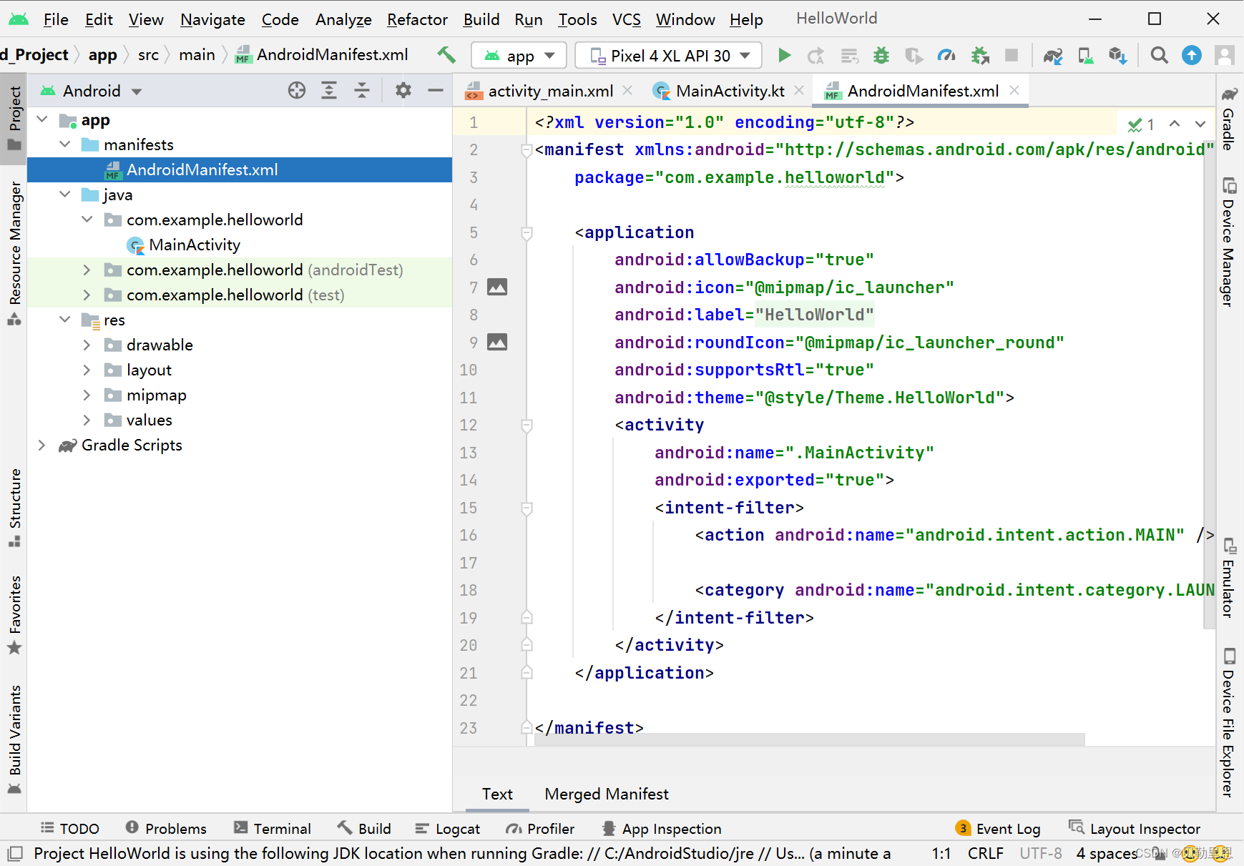Sync project with Gradle files elephant icon
The image size is (1244, 866).
click(1052, 55)
